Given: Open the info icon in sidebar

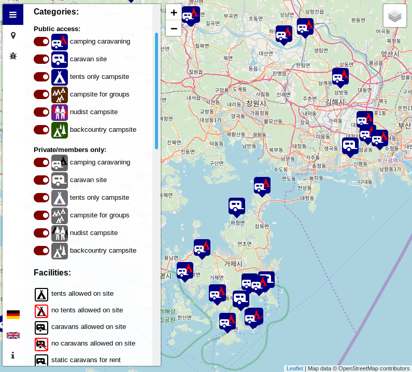Looking at the screenshot, I should coord(13,355).
